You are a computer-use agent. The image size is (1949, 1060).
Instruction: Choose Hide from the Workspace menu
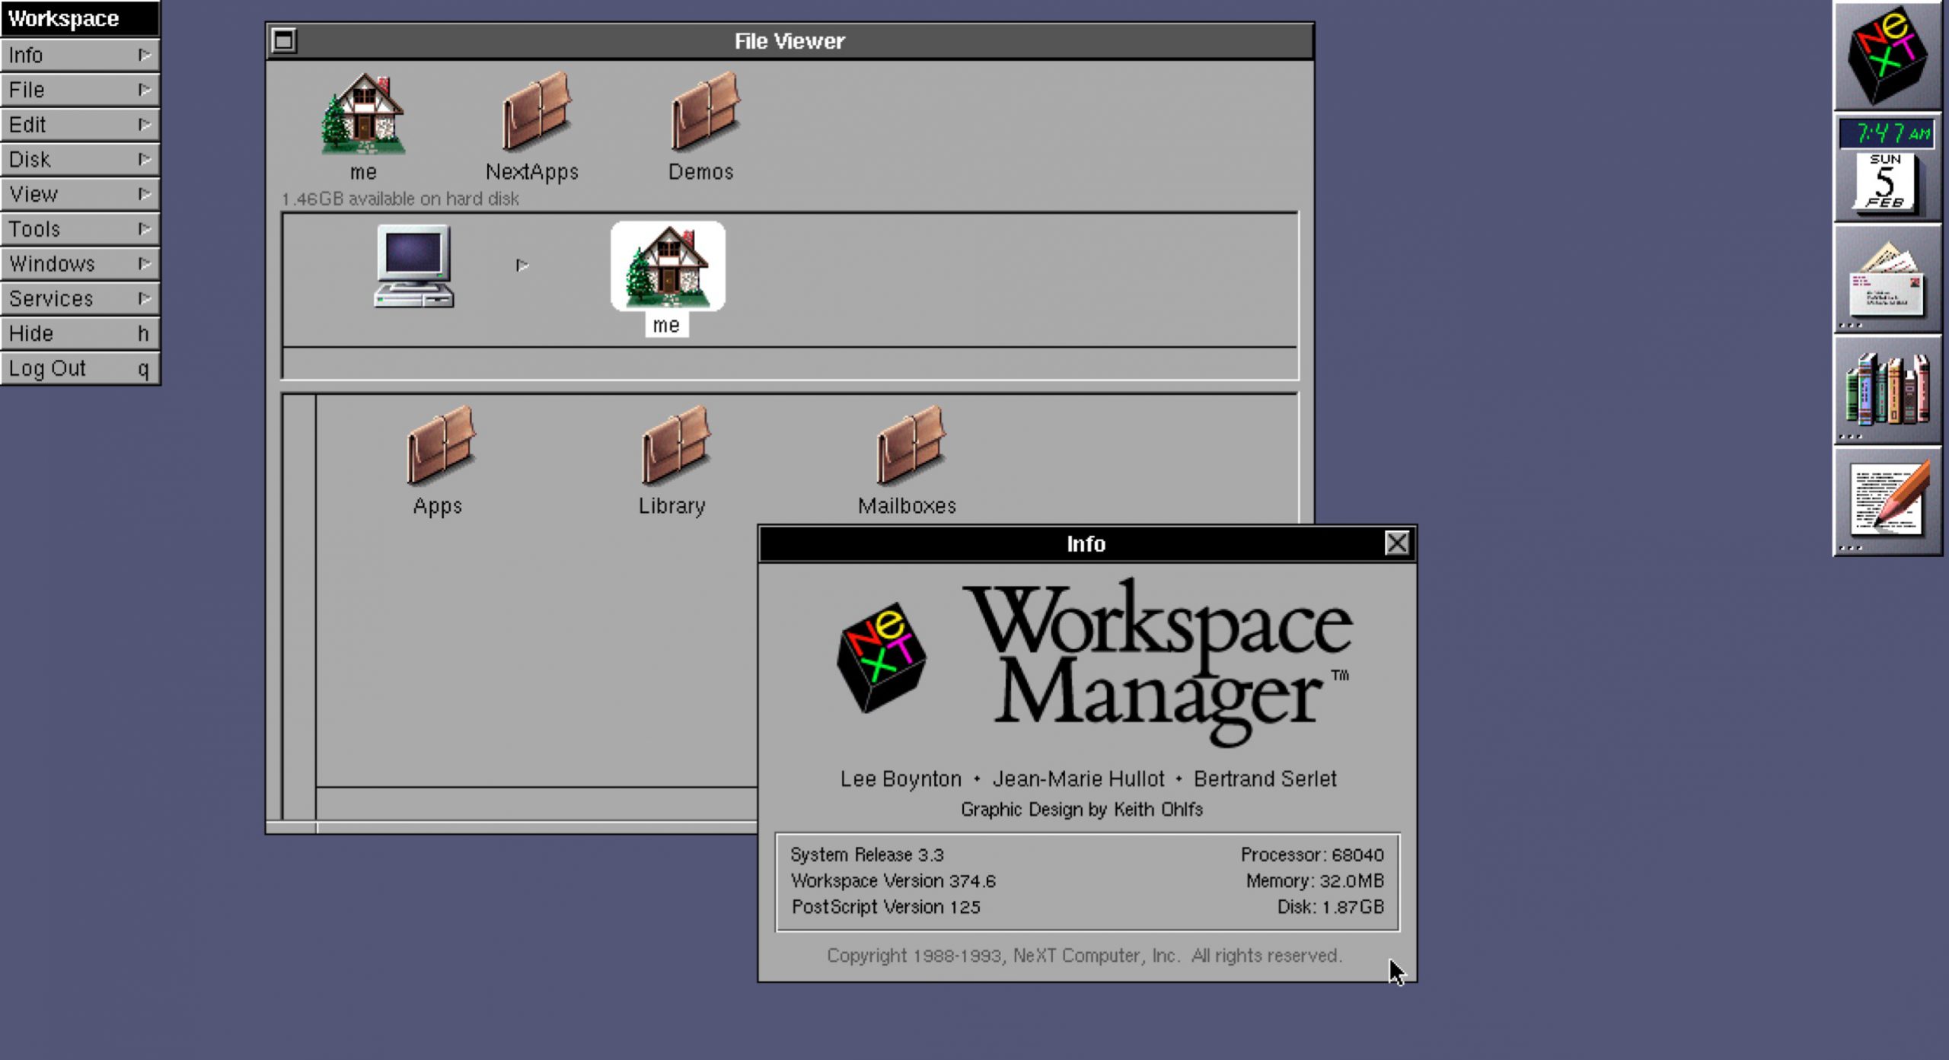(x=80, y=333)
